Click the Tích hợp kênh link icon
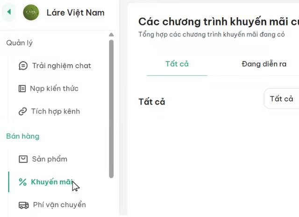Image resolution: width=299 pixels, height=217 pixels. pos(22,112)
